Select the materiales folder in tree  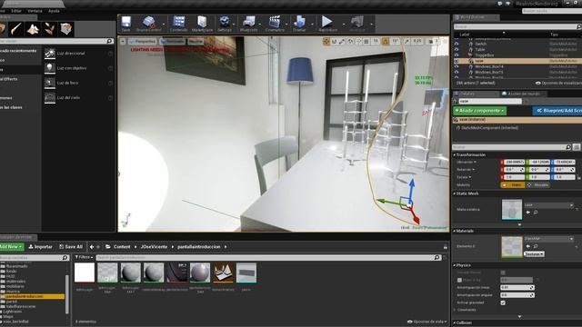(x=16, y=282)
